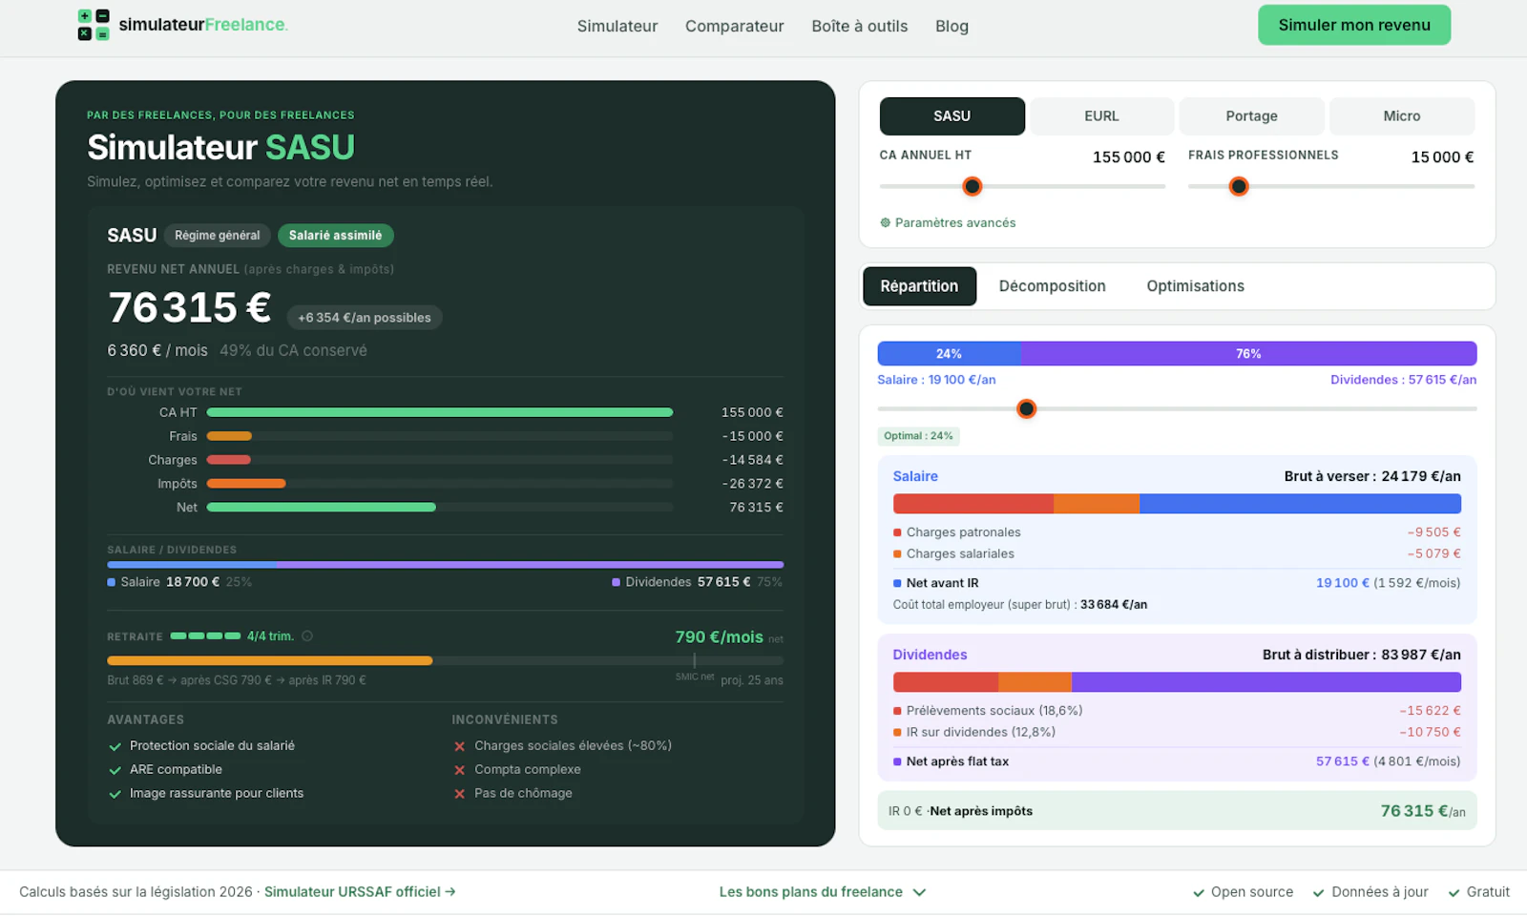Click the -26 372 € Impôts amount
Viewport: 1527px width, 917px height.
[752, 484]
